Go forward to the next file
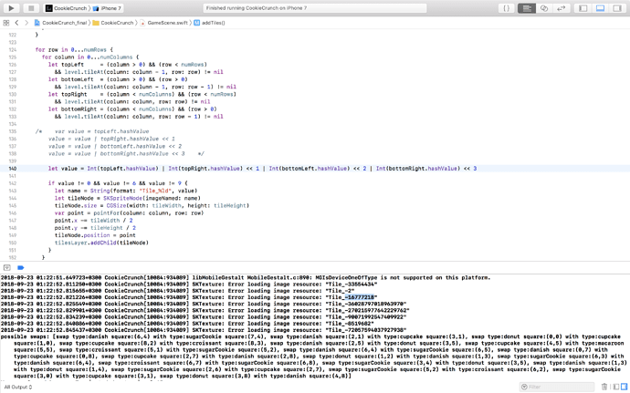This screenshot has width=630, height=393. [26, 23]
